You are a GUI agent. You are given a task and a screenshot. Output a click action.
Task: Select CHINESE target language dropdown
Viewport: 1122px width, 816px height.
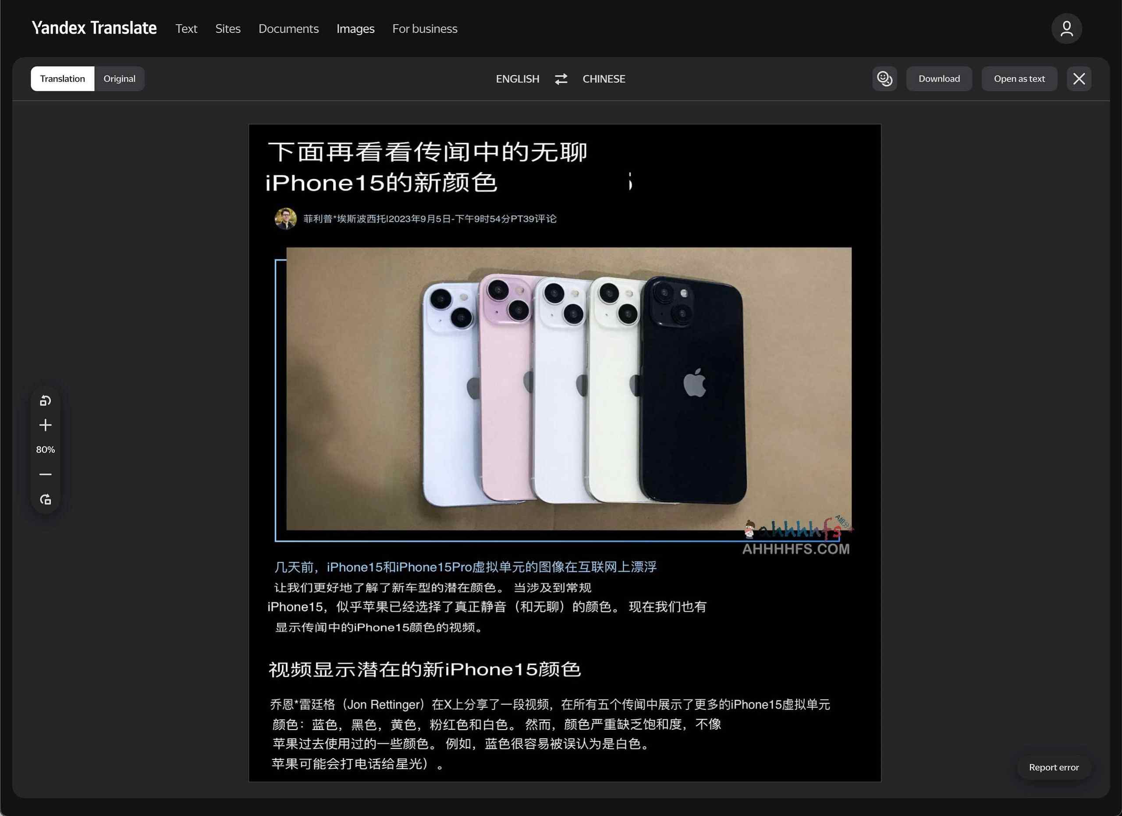[x=604, y=78]
